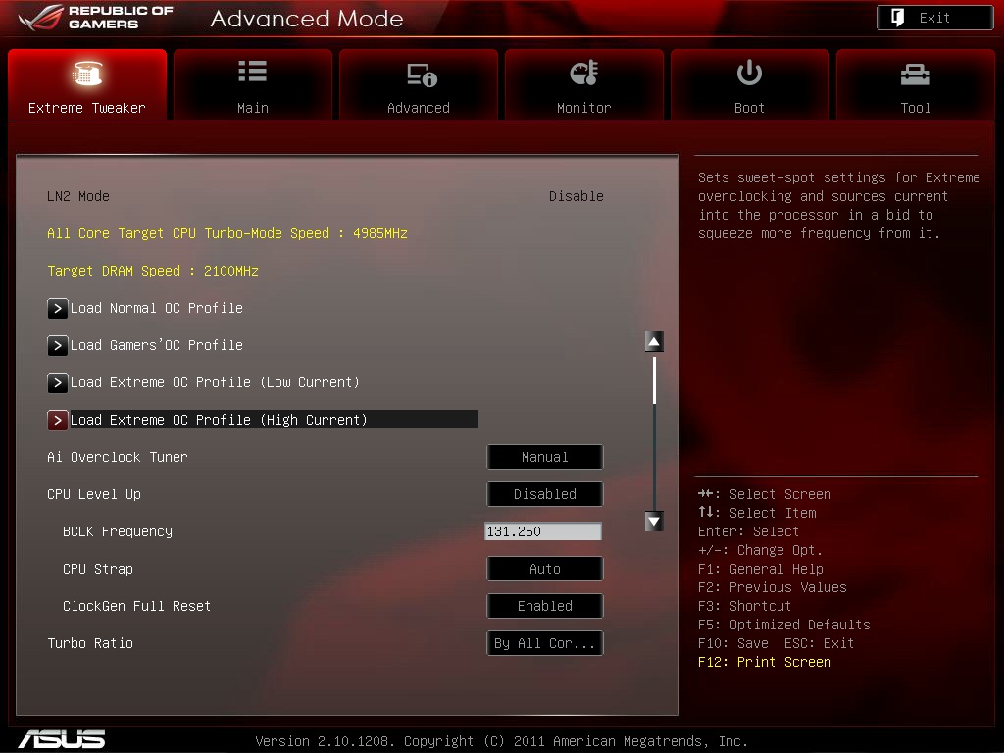Select Load Extreme OC Profile (High Current)
Image resolution: width=1004 pixels, height=753 pixels.
pos(219,420)
